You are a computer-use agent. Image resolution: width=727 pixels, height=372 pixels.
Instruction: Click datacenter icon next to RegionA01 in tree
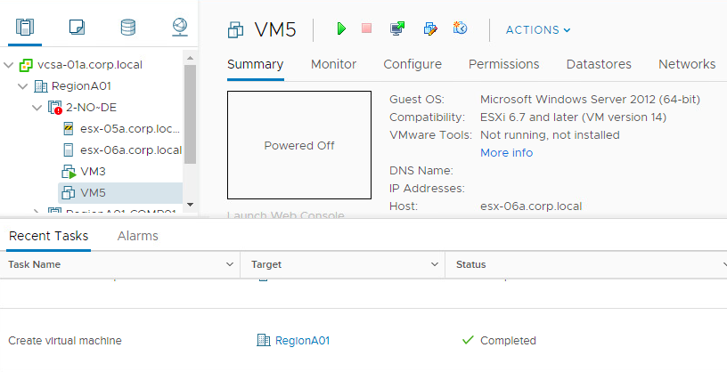[41, 86]
